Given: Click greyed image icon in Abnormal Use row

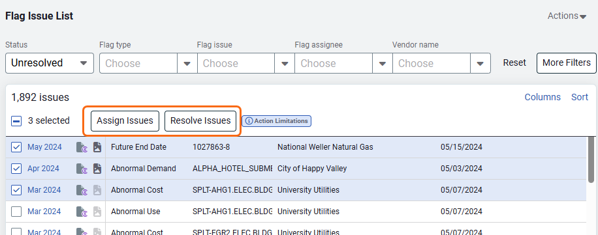Looking at the screenshot, I should [x=97, y=212].
